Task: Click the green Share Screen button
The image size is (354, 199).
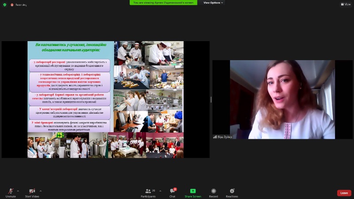Action: (193, 193)
